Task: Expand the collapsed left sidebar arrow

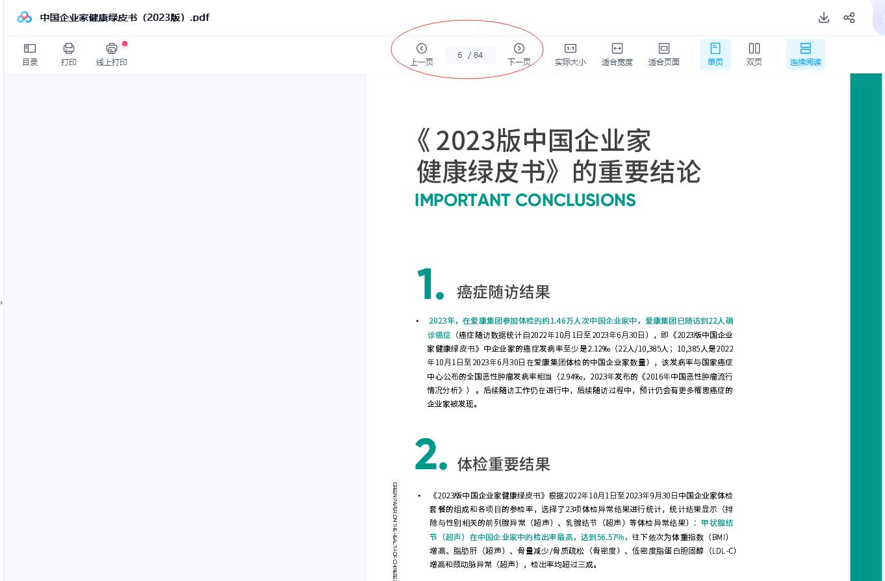Action: click(2, 302)
